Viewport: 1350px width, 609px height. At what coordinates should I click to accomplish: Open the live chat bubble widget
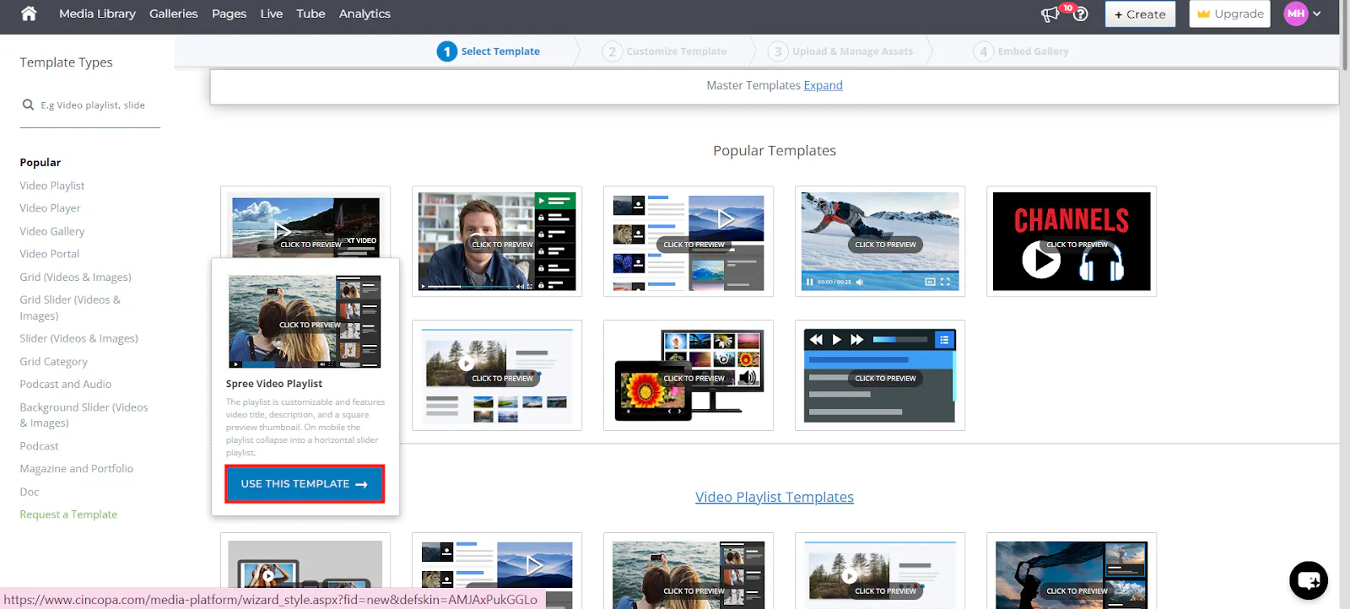point(1309,580)
